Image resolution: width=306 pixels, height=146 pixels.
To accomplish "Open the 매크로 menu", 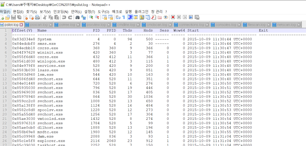I will point(117,12).
